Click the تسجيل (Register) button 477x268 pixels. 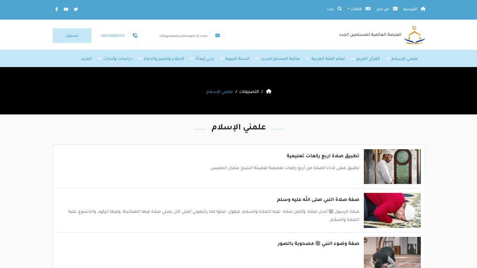pyautogui.click(x=72, y=35)
